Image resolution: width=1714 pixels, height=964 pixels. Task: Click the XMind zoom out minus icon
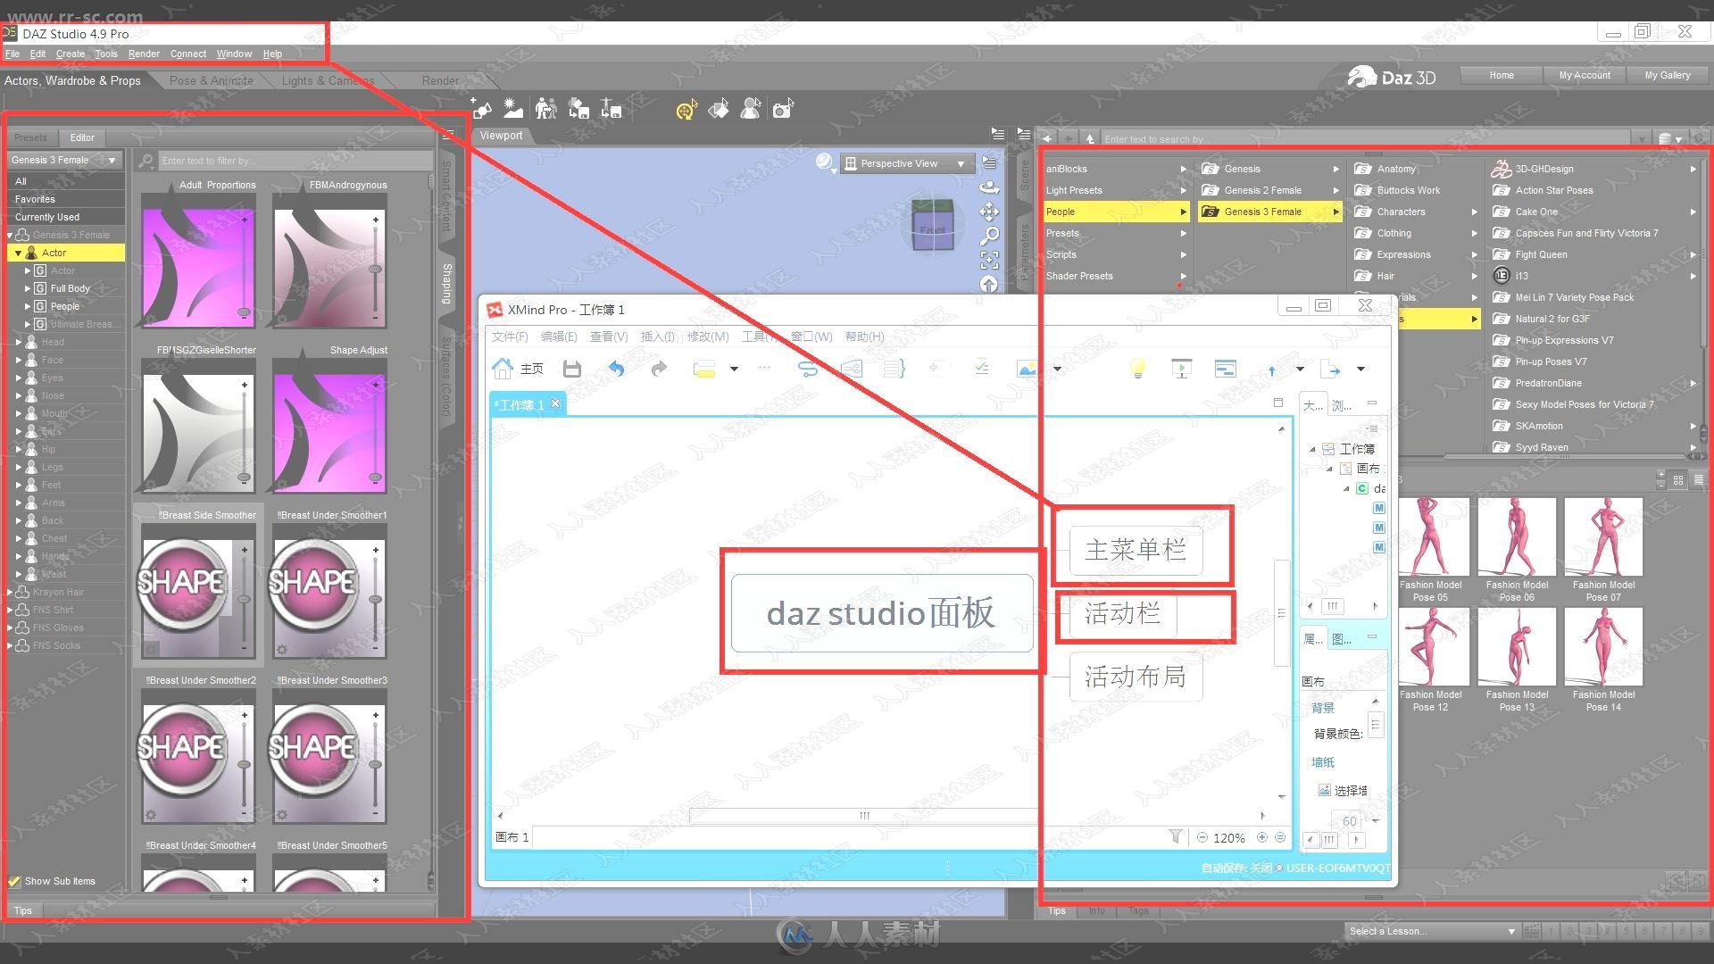click(1202, 837)
